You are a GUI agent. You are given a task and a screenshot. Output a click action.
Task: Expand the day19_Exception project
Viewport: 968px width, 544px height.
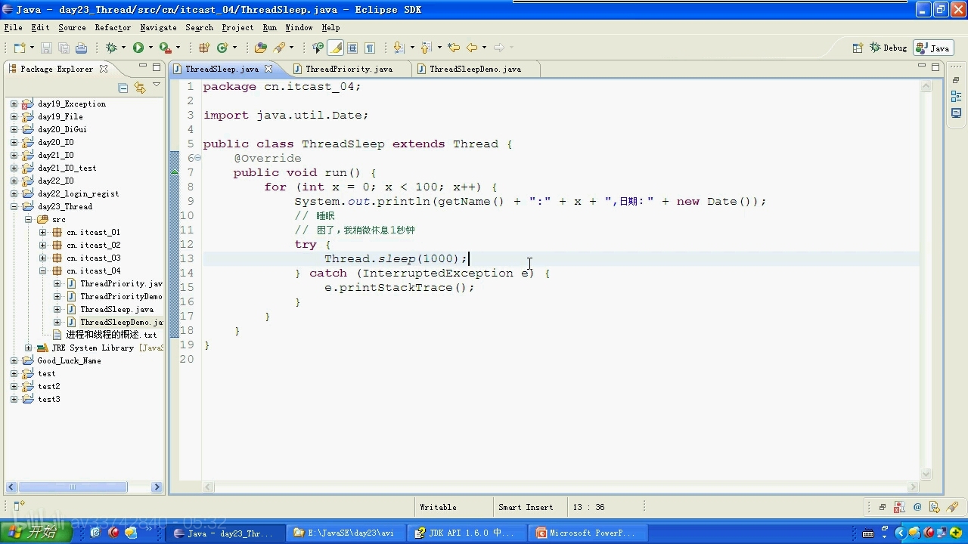click(14, 104)
